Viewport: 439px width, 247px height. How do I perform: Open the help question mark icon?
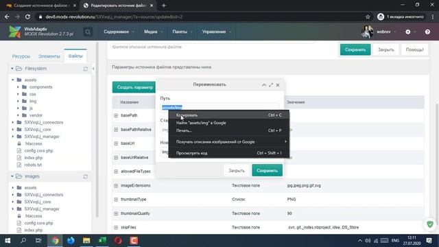point(427,32)
